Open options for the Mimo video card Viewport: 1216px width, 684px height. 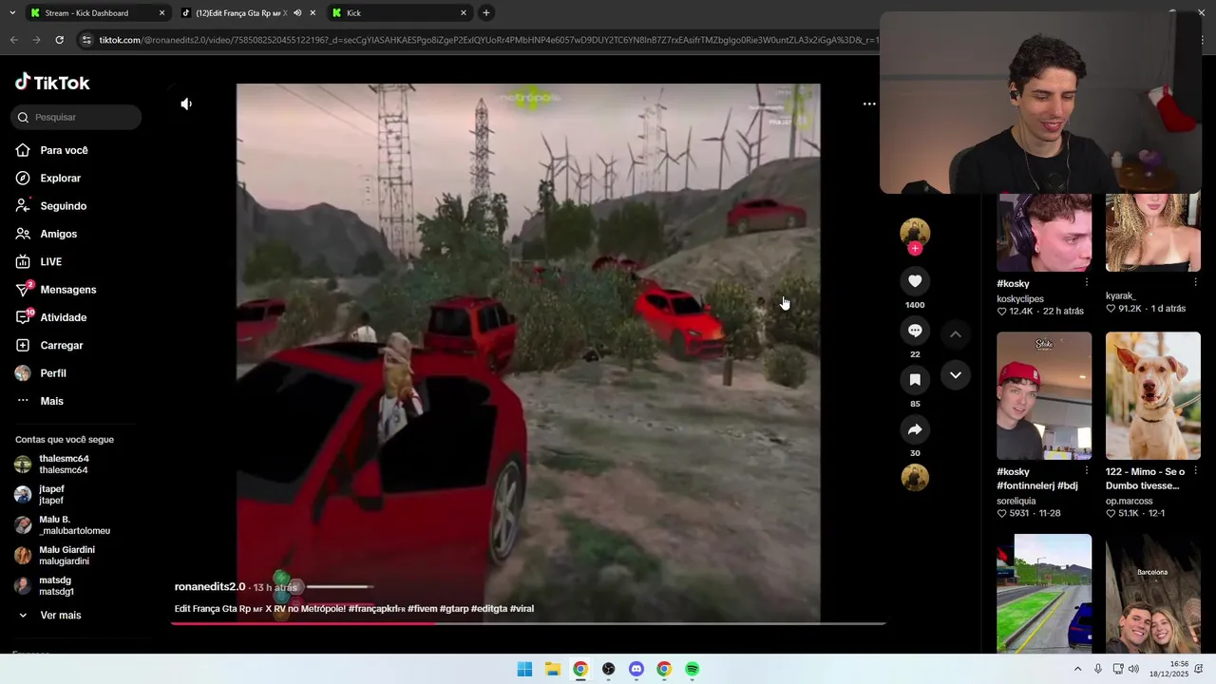click(x=1195, y=471)
